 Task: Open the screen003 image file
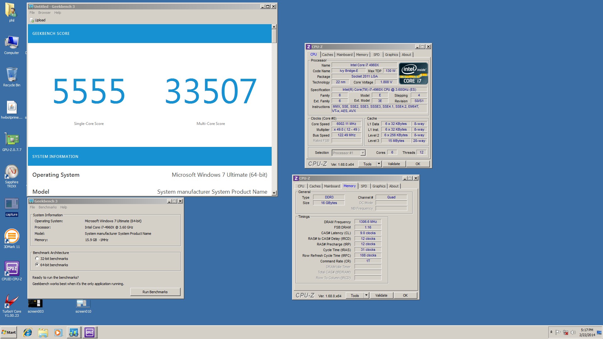point(35,306)
